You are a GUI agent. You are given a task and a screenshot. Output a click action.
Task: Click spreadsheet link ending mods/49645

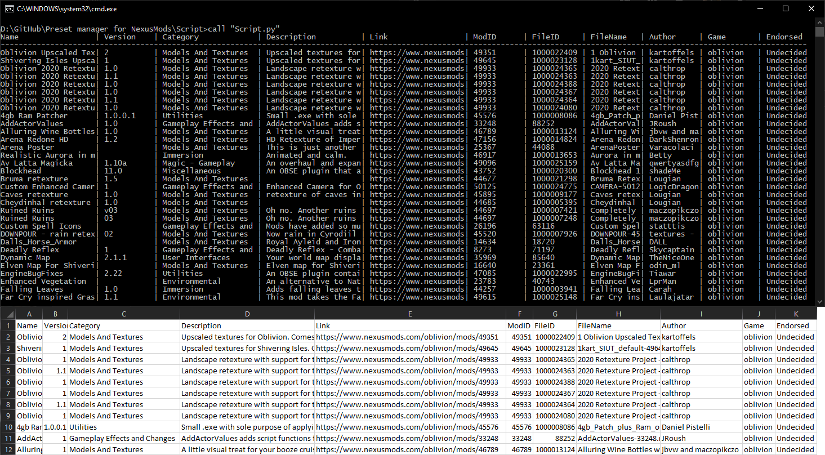[x=410, y=348]
